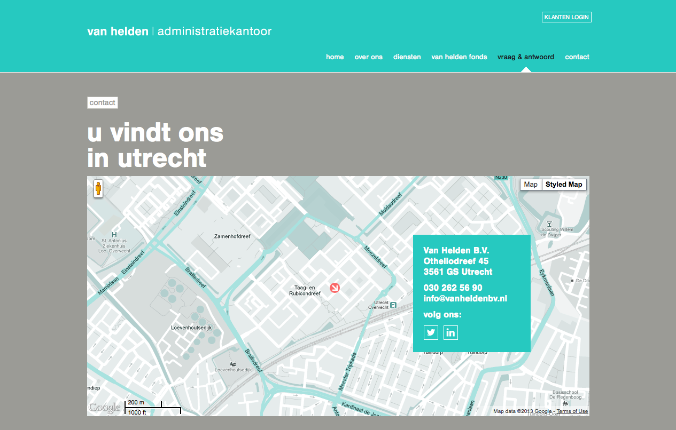
Task: Click the St. Antonius hospital H icon
Action: click(114, 235)
